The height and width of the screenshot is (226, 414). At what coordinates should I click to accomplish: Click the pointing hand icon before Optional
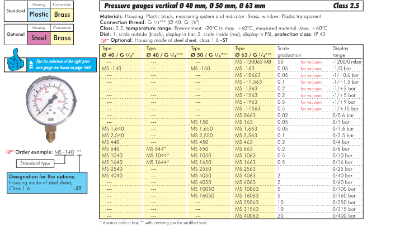click(104, 41)
